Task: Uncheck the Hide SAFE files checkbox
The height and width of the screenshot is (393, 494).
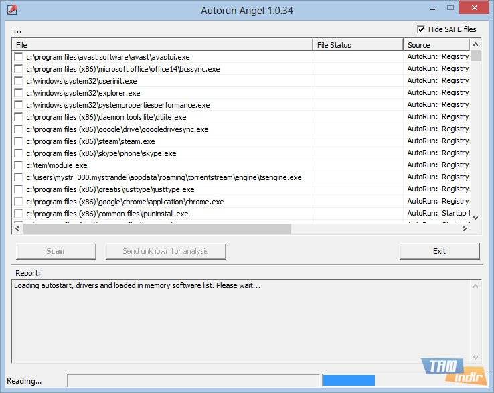Action: tap(420, 29)
